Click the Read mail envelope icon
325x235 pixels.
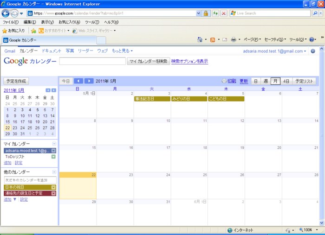225,39
